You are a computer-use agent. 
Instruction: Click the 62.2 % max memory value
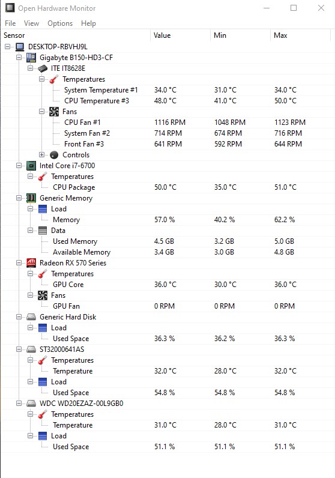285,220
